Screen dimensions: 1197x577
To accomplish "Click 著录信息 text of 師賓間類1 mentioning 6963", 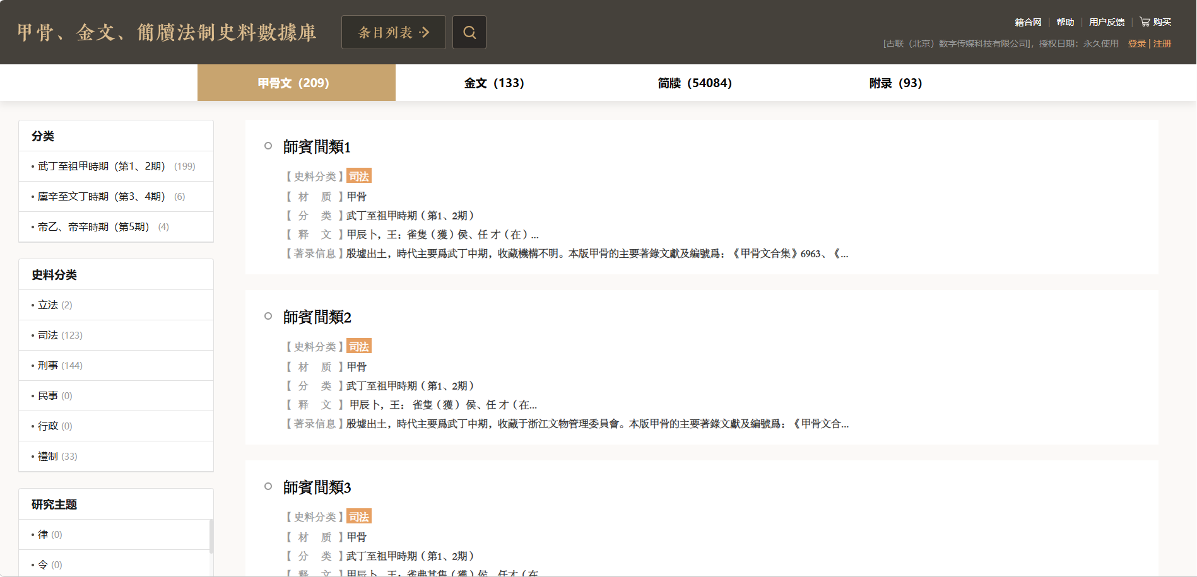I will click(597, 254).
